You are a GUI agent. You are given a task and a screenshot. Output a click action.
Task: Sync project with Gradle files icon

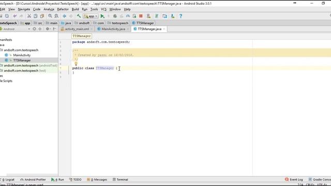tap(157, 16)
